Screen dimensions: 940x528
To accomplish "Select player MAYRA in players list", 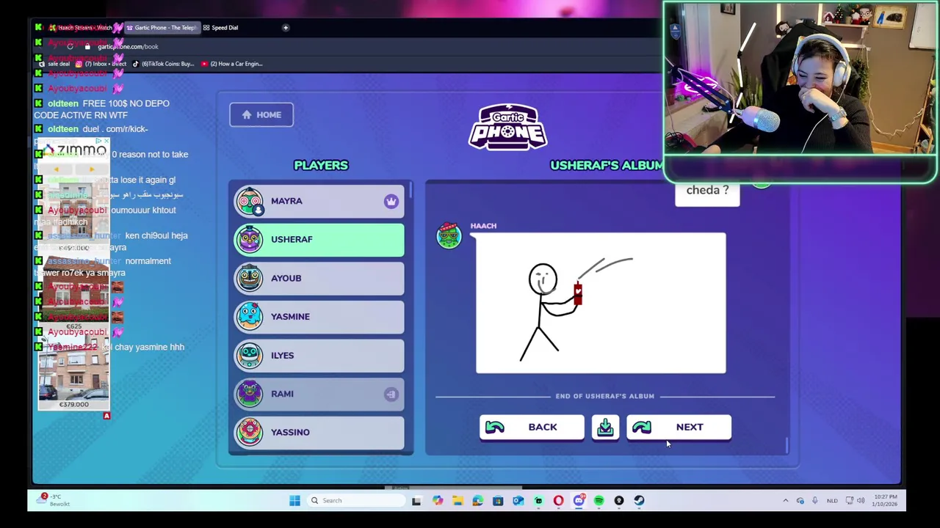I will [x=319, y=201].
